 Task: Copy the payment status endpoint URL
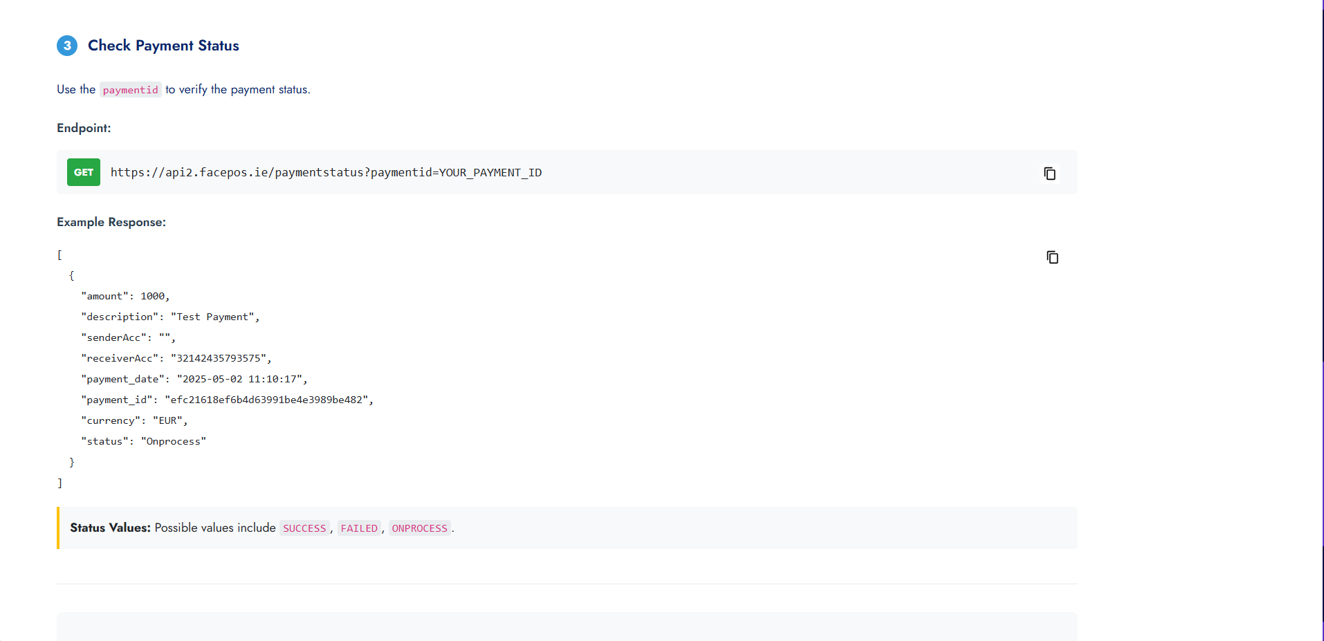pos(1049,173)
